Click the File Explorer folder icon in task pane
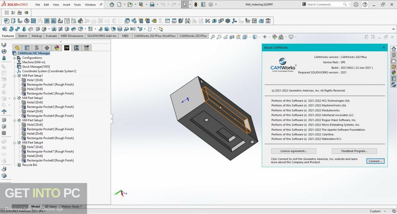 tap(394, 61)
